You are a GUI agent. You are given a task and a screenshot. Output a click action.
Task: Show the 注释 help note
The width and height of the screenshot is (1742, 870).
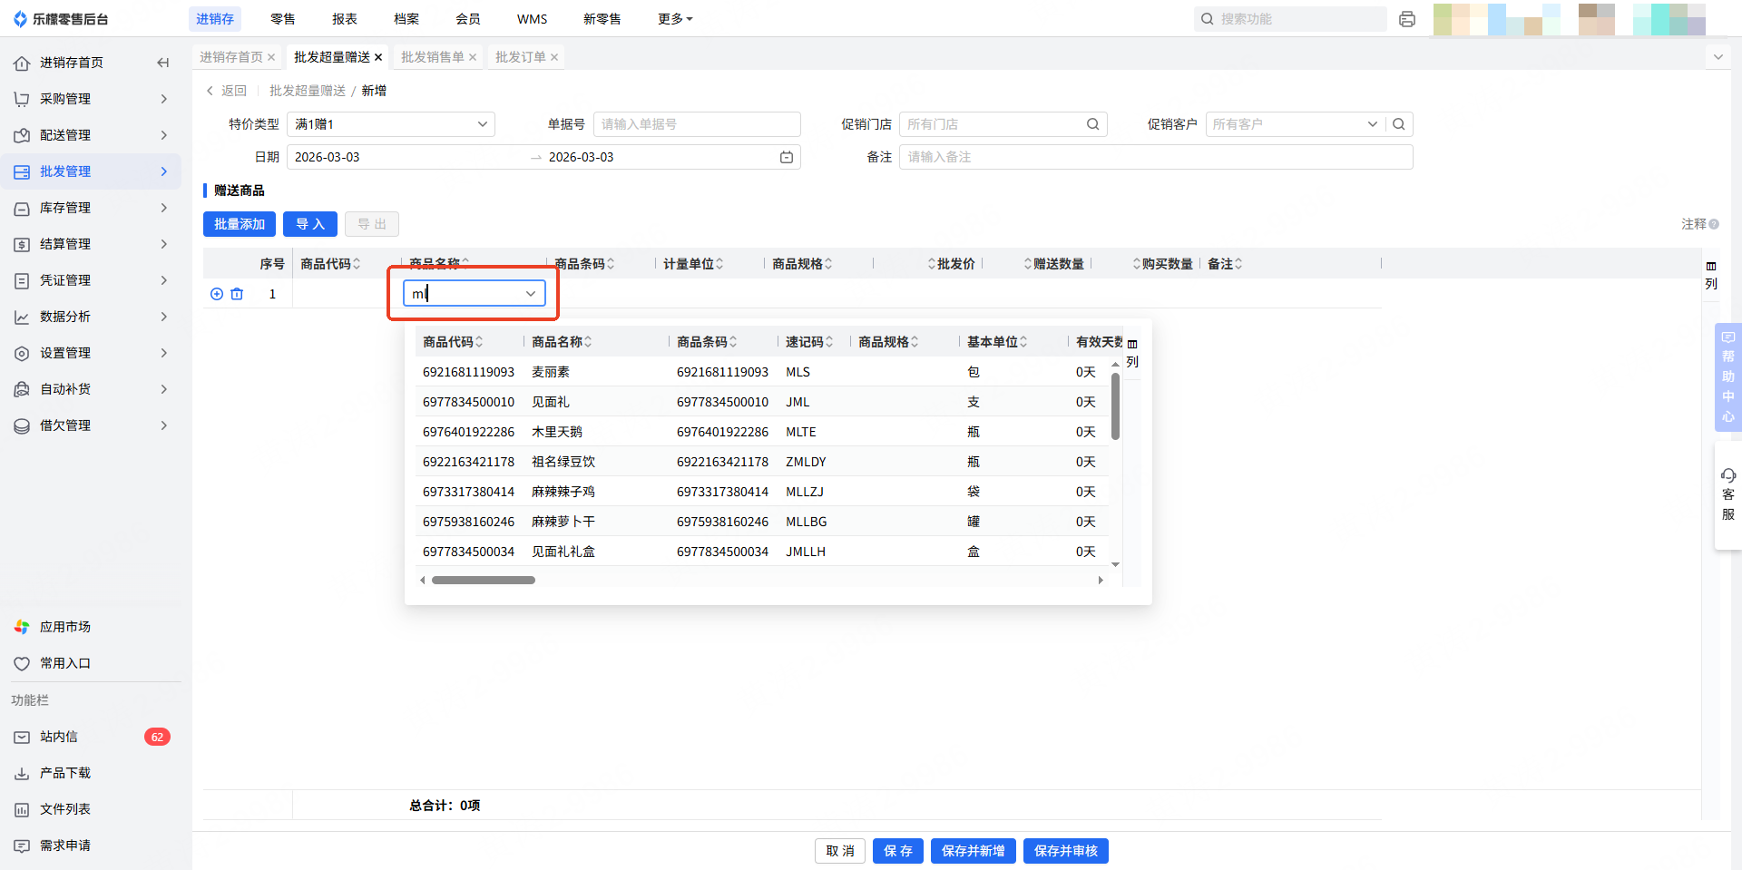1699,224
